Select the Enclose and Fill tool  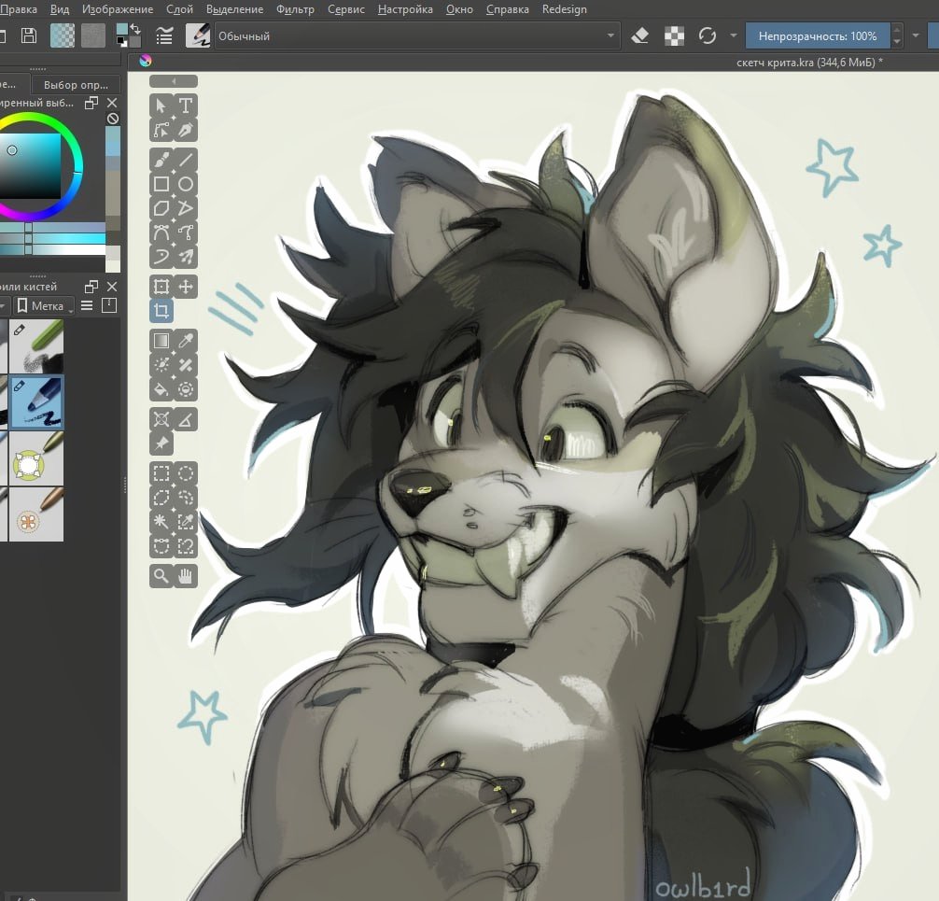click(186, 389)
